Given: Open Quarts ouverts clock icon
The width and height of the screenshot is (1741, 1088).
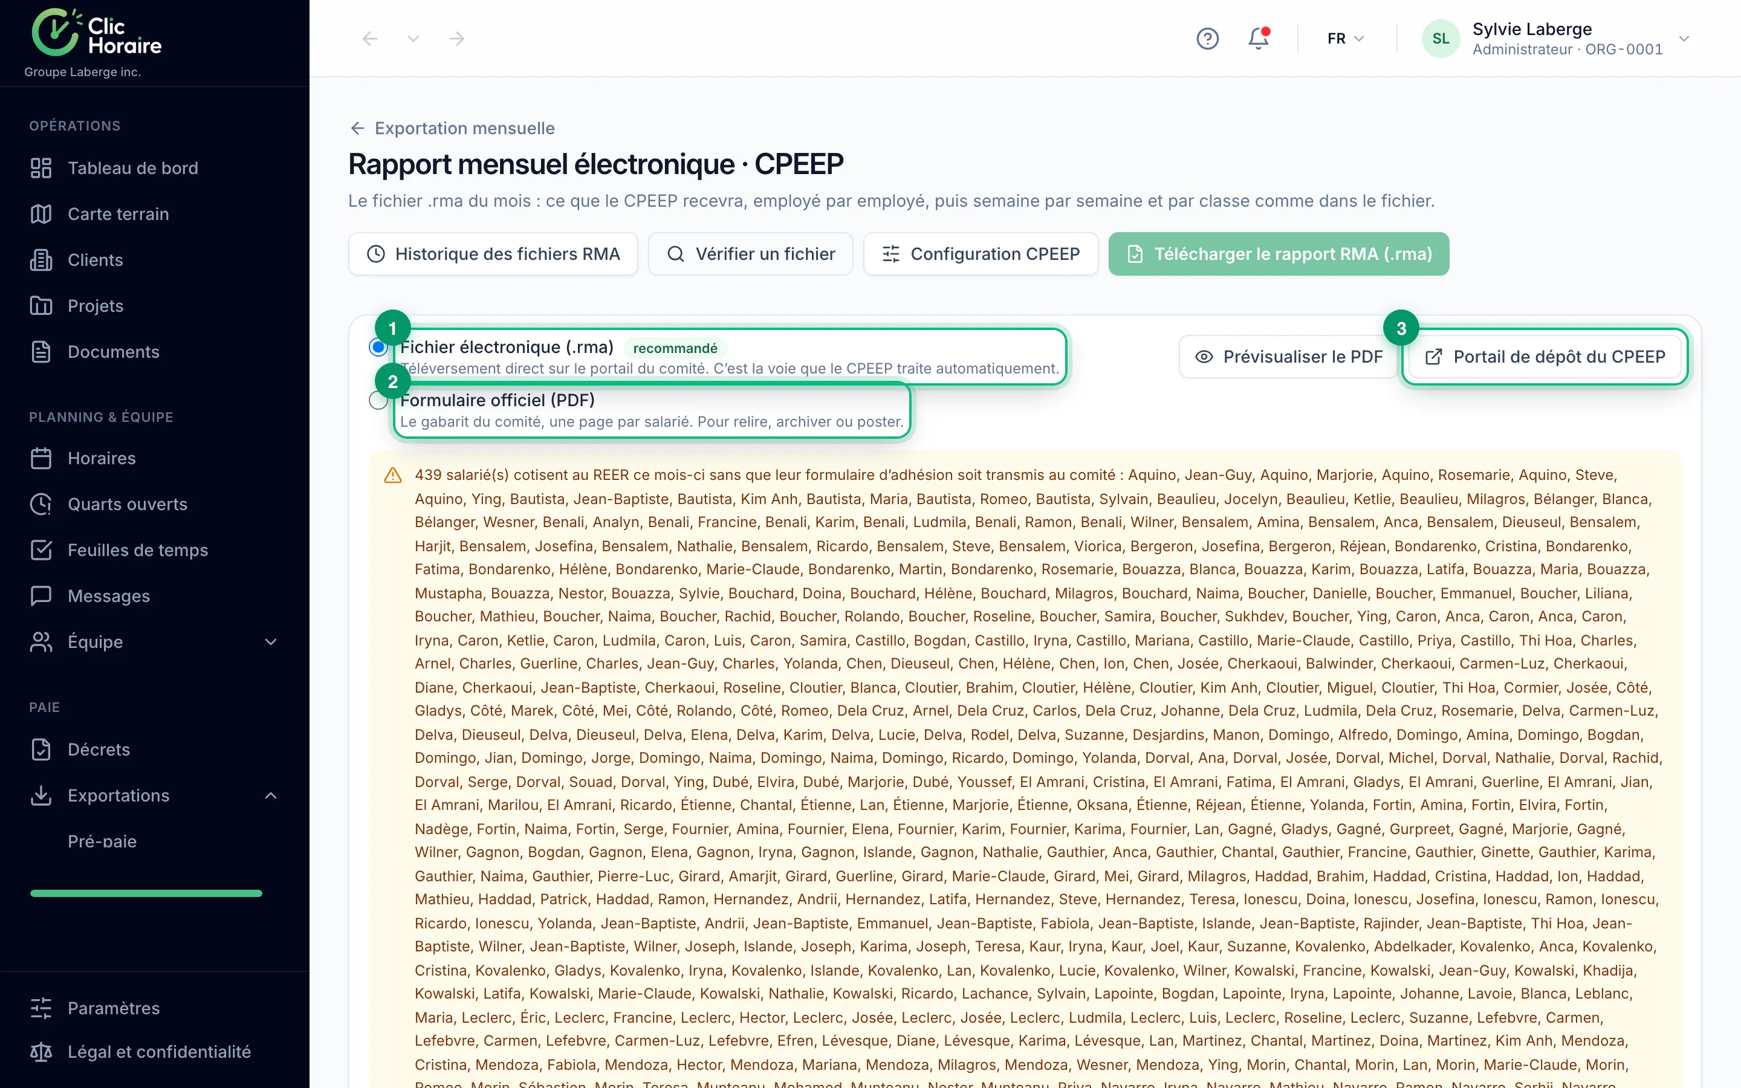Looking at the screenshot, I should tap(41, 505).
